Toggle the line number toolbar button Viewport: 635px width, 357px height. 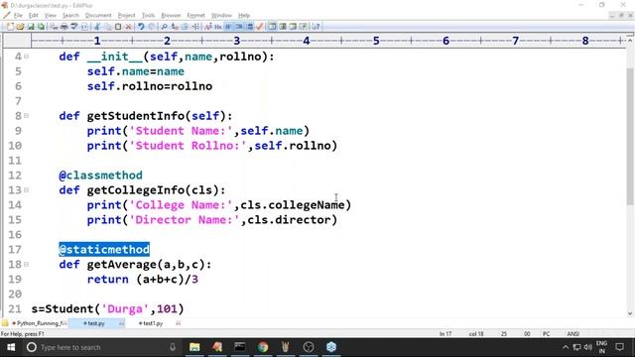click(x=239, y=27)
